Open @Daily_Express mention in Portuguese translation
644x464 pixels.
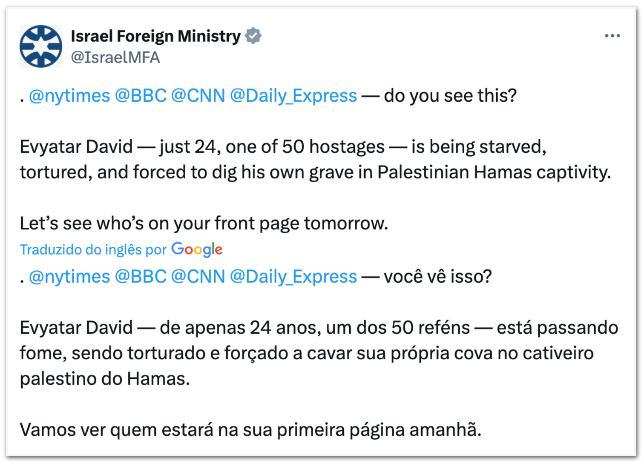(293, 277)
